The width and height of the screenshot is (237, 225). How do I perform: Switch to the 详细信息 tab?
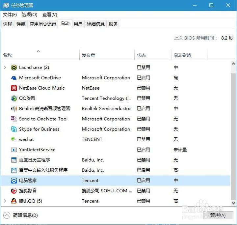[96, 24]
